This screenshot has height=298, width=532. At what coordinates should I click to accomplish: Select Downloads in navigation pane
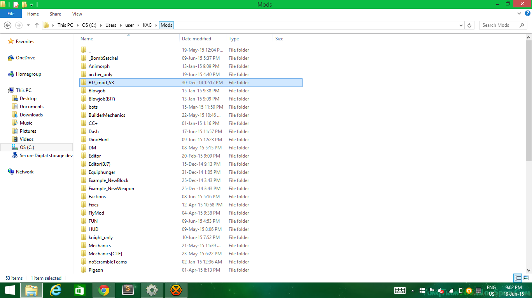[31, 115]
